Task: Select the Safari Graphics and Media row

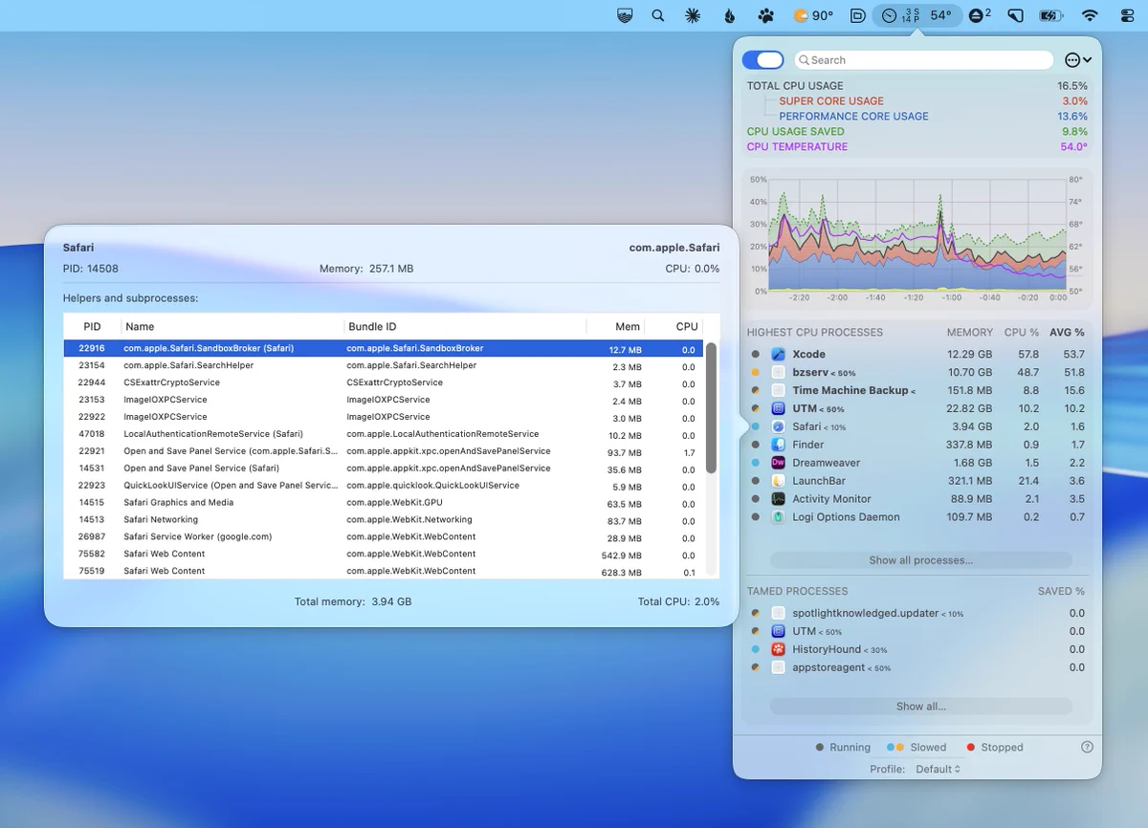Action: point(383,503)
